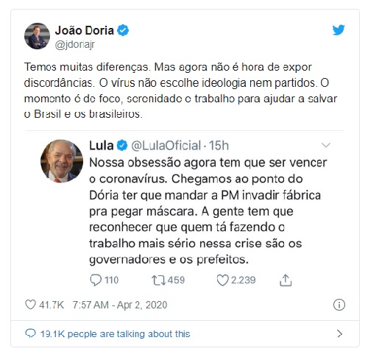Click the conversation bubble icon in footer
The width and height of the screenshot is (368, 357).
point(30,333)
